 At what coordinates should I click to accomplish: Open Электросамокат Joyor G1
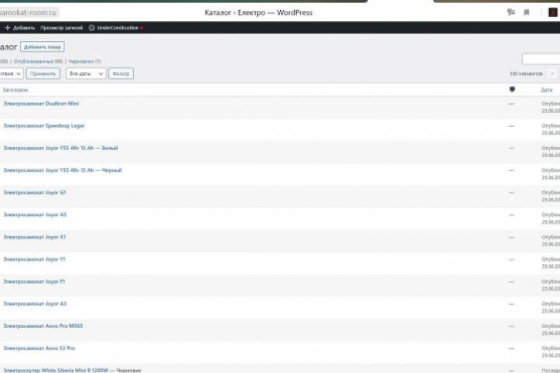click(x=35, y=193)
